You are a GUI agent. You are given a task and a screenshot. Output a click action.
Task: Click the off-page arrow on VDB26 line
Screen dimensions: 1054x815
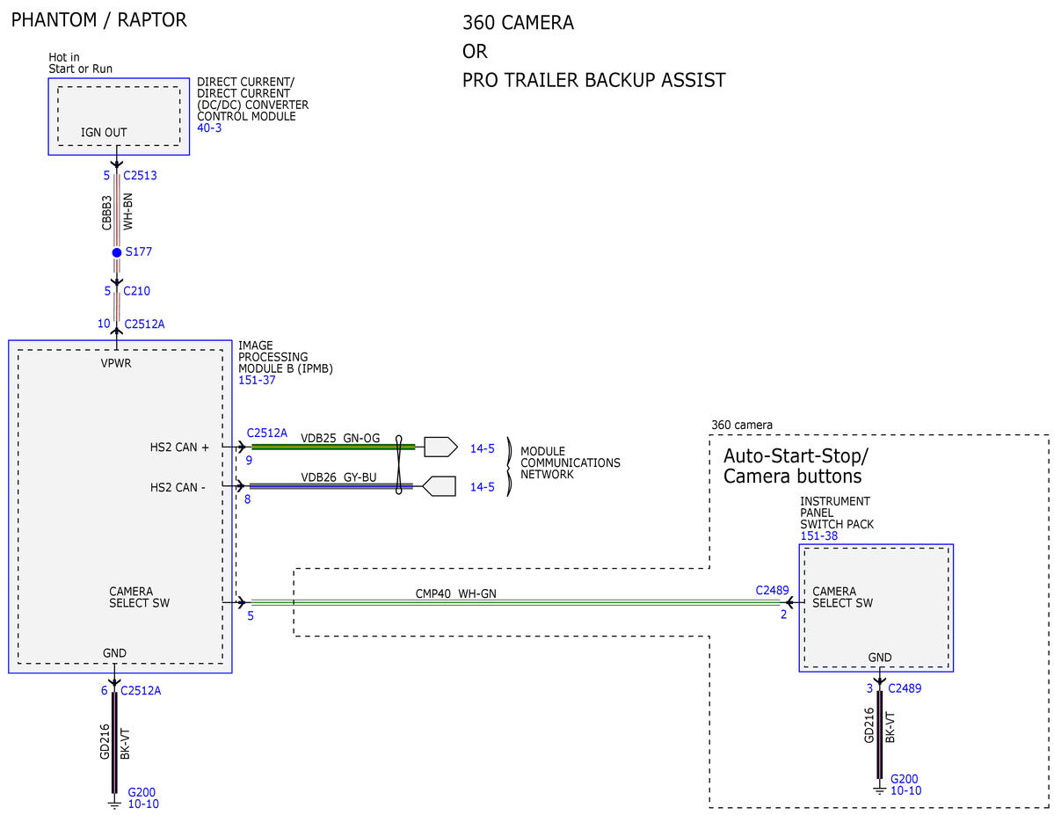(439, 486)
